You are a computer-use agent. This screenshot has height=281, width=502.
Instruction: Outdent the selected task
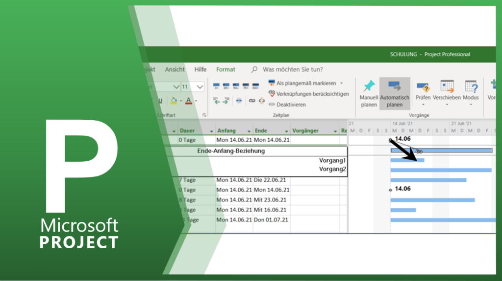pyautogui.click(x=217, y=101)
